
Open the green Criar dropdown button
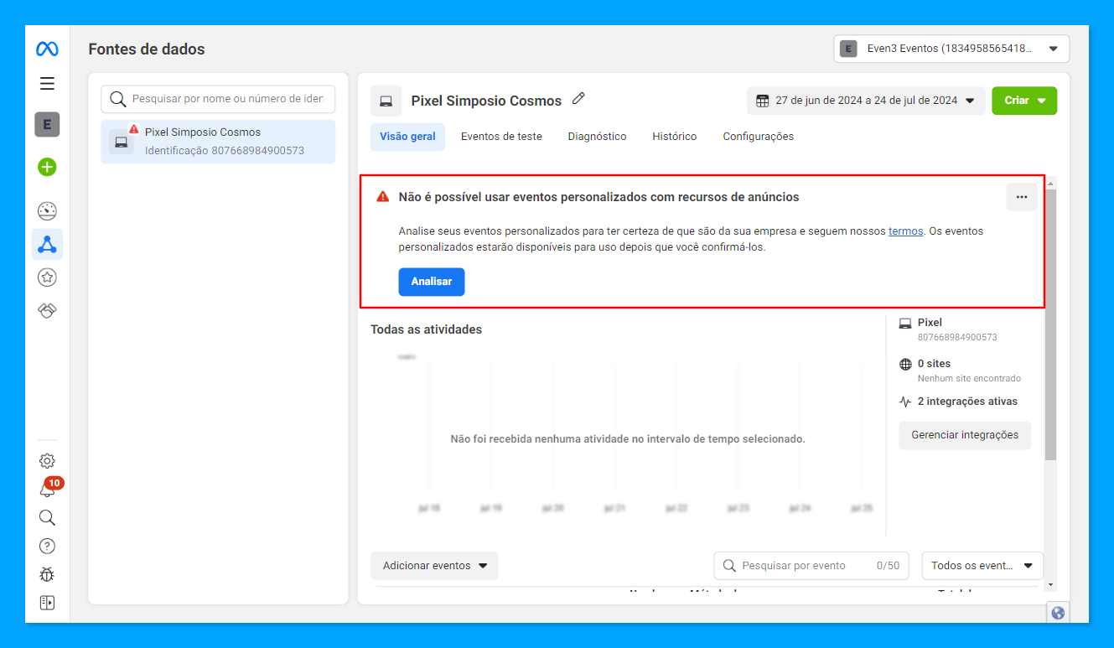coord(1024,101)
